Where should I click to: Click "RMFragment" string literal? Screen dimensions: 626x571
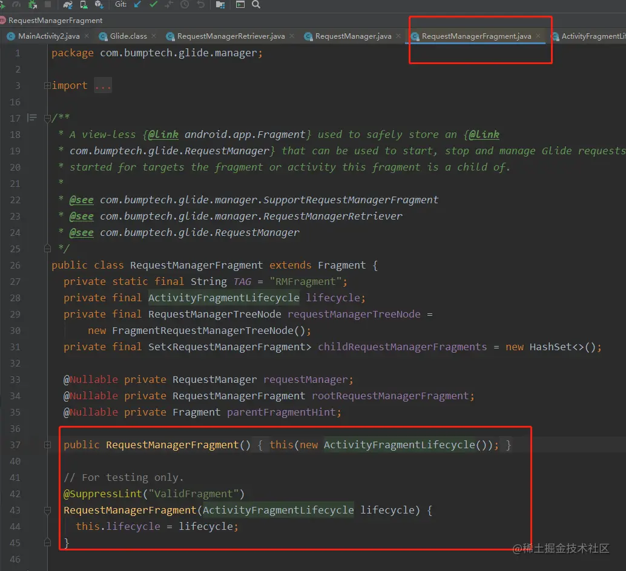[x=305, y=281]
